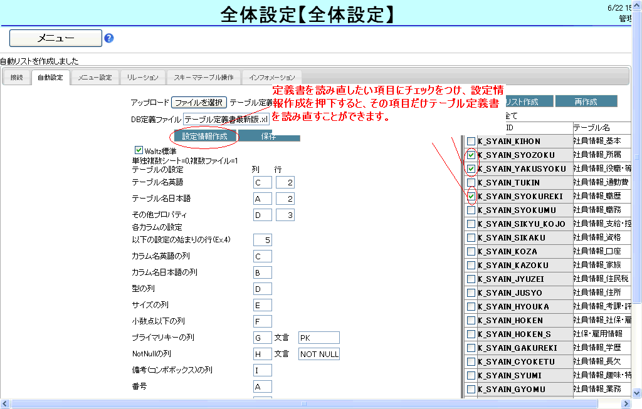Viewport: 642px width, 409px height.
Task: Click the 保存 button
Action: 269,137
